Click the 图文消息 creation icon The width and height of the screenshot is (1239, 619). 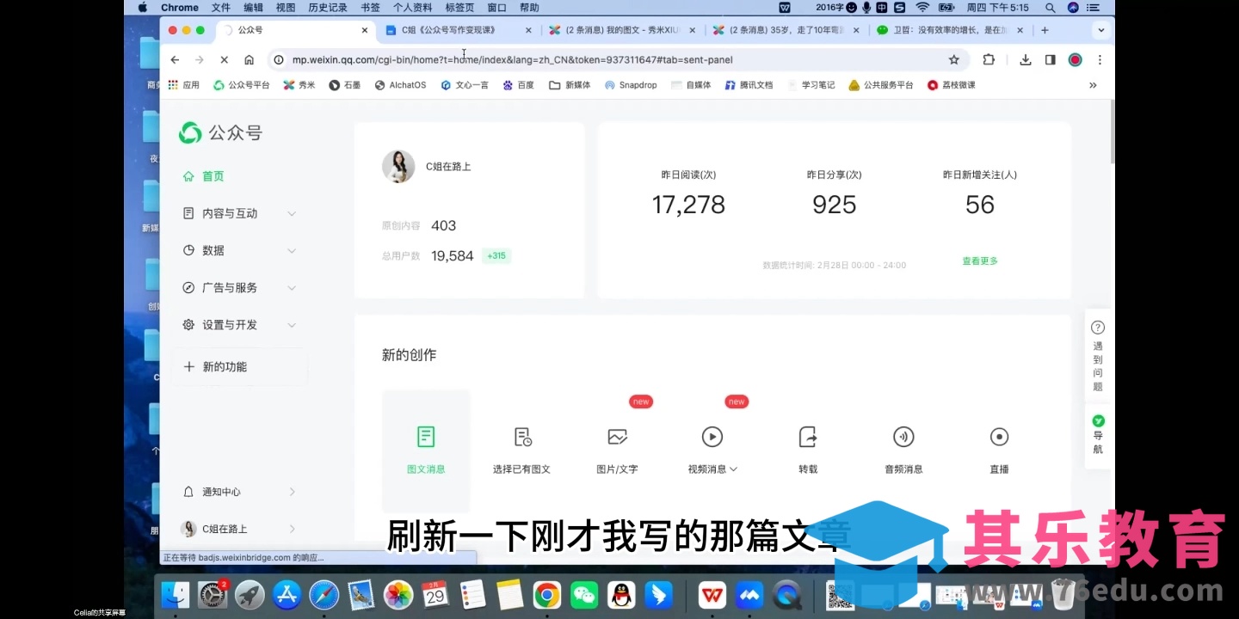426,437
